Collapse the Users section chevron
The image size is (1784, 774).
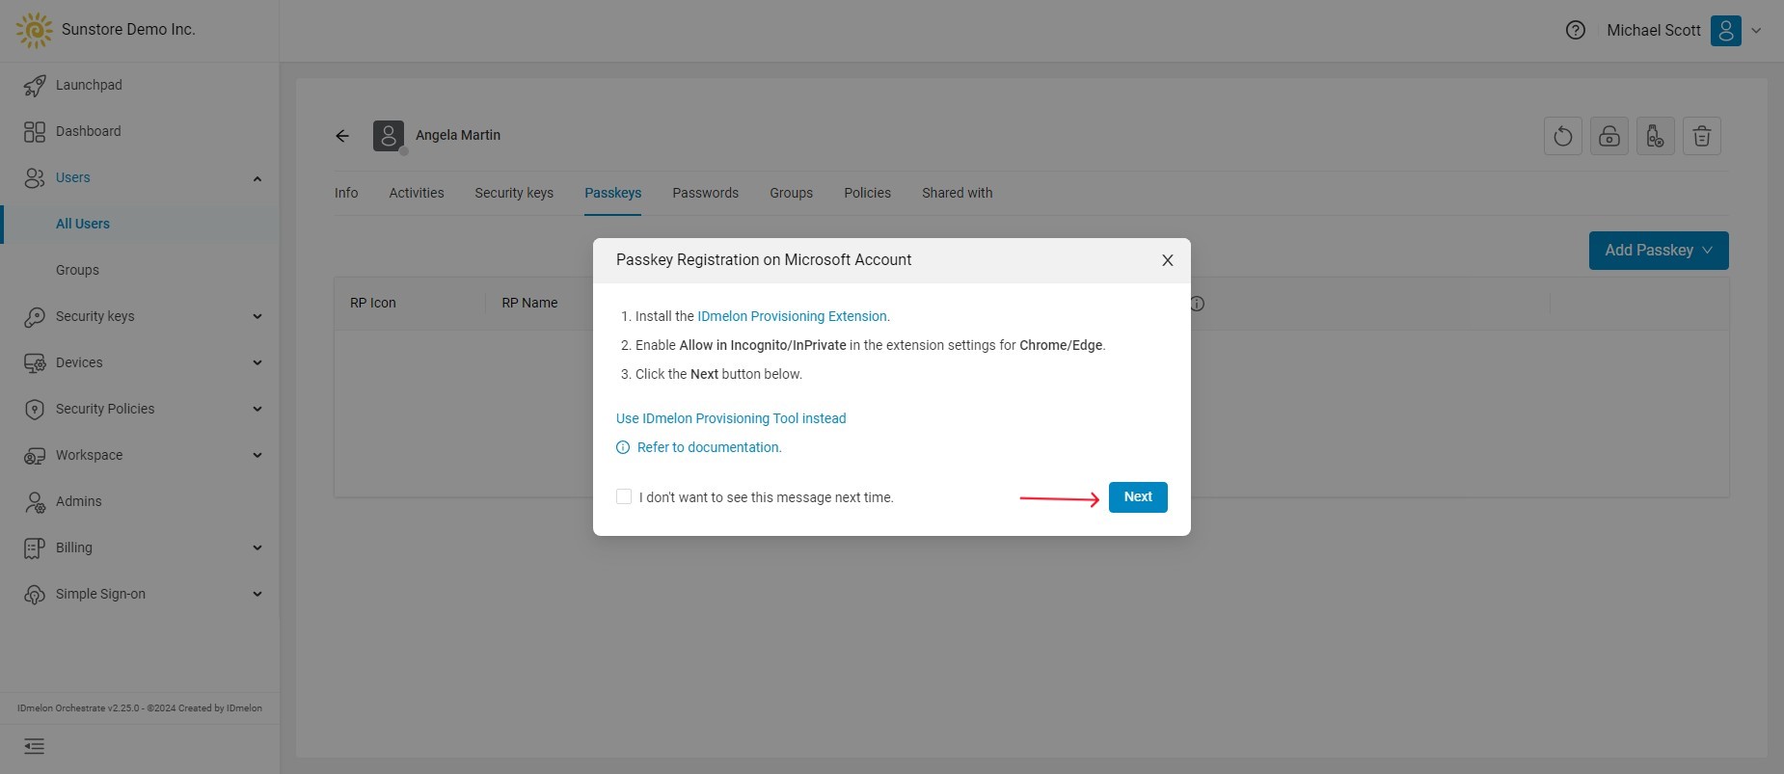(257, 178)
